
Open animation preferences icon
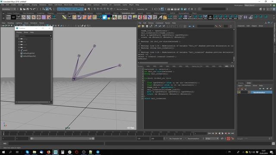233,139
